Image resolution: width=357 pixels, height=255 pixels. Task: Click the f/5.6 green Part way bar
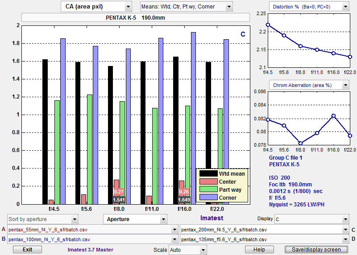point(90,149)
